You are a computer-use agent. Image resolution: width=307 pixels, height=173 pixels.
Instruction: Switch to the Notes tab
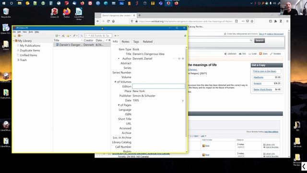point(126,42)
